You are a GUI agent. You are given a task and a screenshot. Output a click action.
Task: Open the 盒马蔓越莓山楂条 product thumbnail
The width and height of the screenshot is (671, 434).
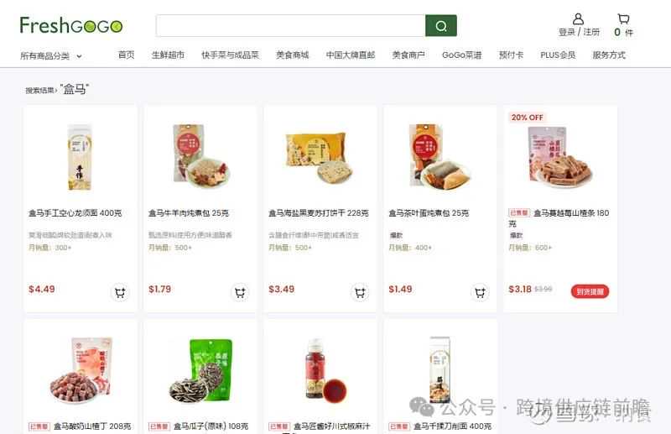click(560, 155)
